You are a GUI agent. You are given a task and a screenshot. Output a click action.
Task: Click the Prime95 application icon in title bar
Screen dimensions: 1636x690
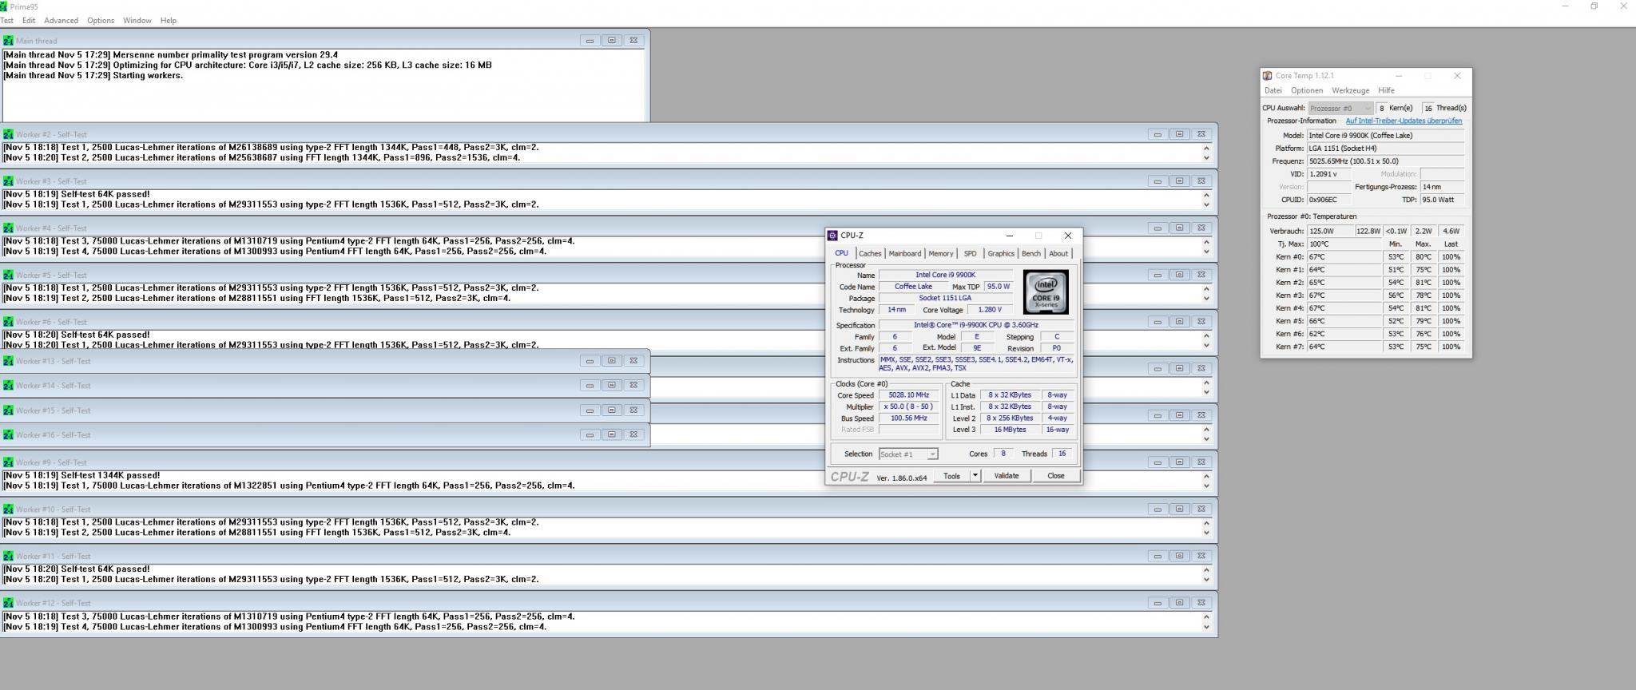(x=3, y=6)
